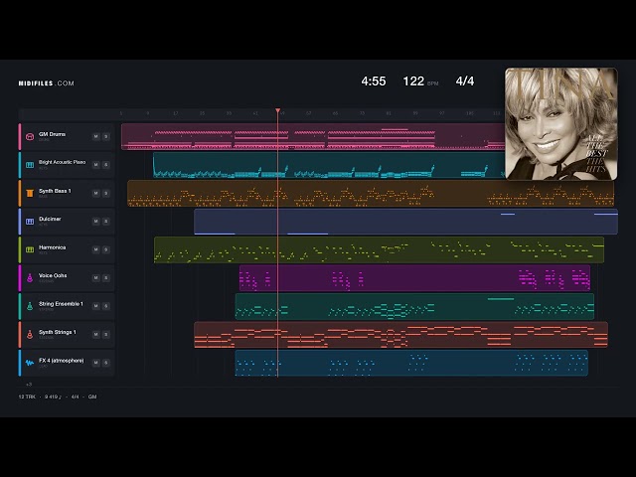636x477 pixels.
Task: Click the 122 BPM tempo display
Action: [420, 81]
